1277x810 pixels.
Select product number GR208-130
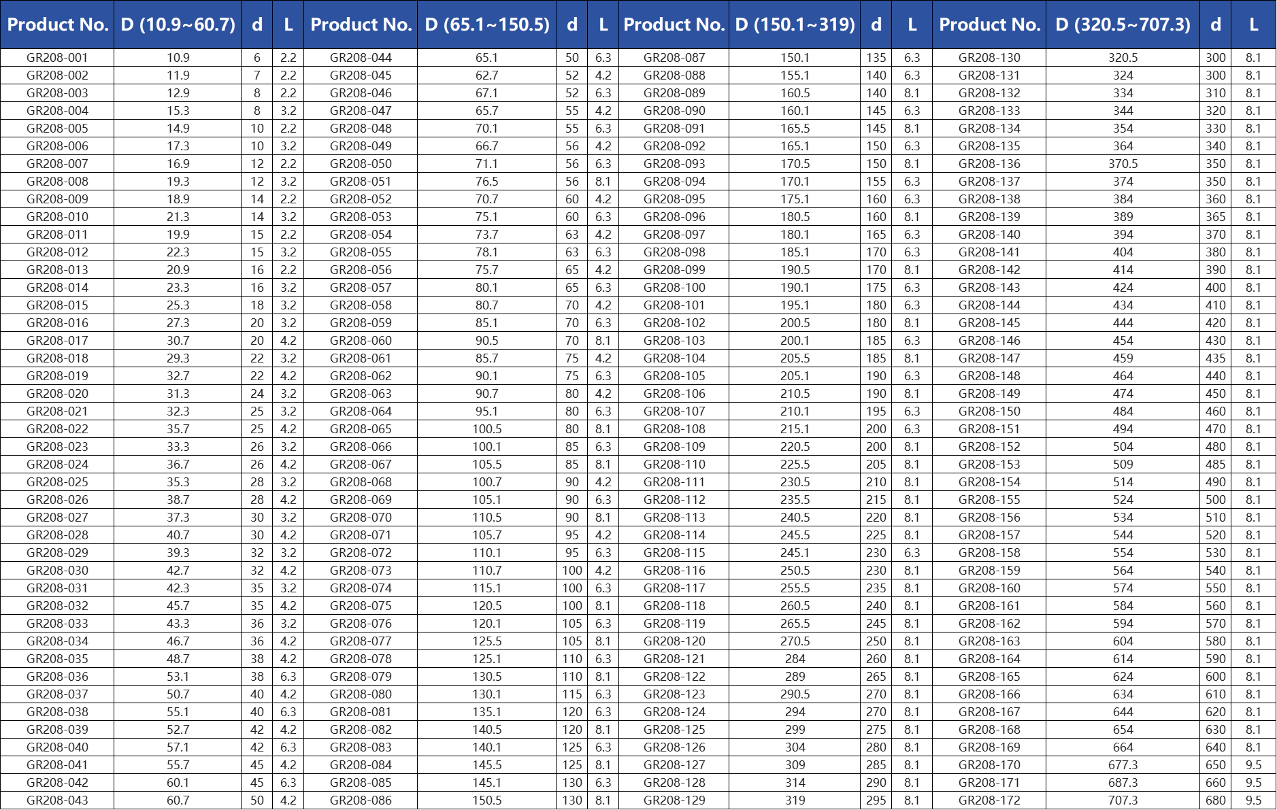tap(989, 58)
